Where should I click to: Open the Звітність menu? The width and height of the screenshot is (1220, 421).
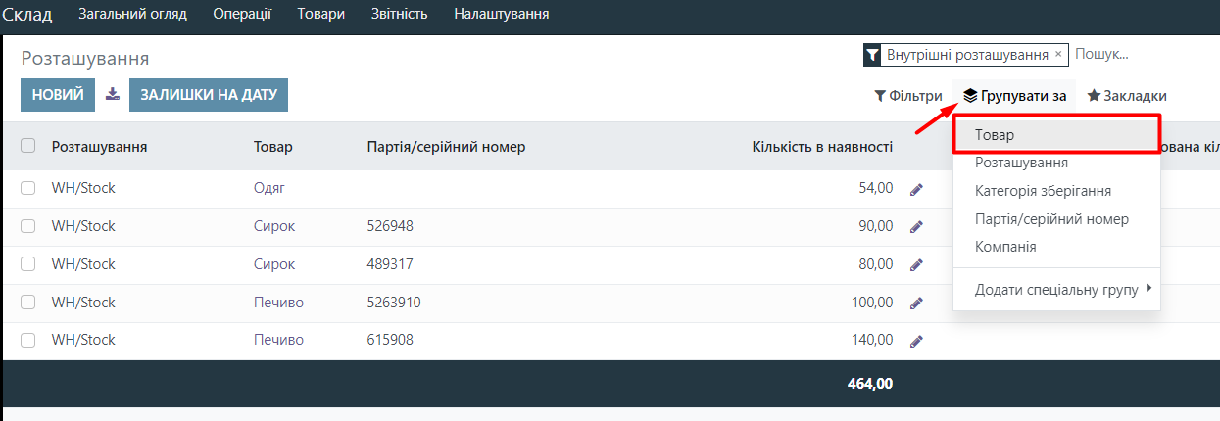(x=399, y=14)
